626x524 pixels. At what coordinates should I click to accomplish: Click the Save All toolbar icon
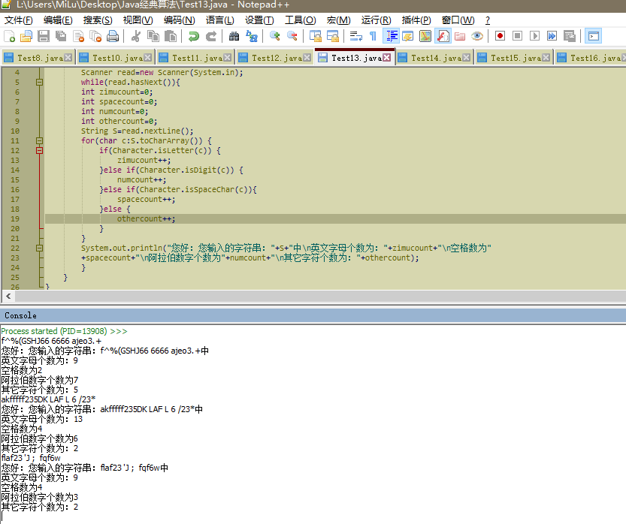click(61, 36)
